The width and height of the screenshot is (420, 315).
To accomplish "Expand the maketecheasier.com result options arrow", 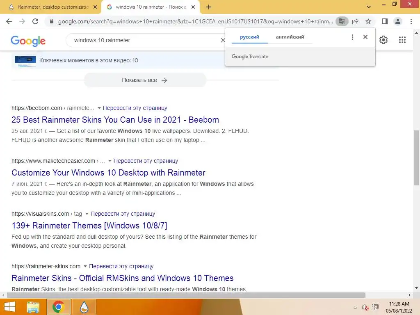I will point(110,161).
